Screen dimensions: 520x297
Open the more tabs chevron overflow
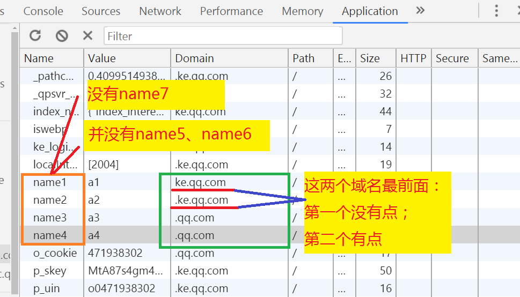pyautogui.click(x=420, y=11)
